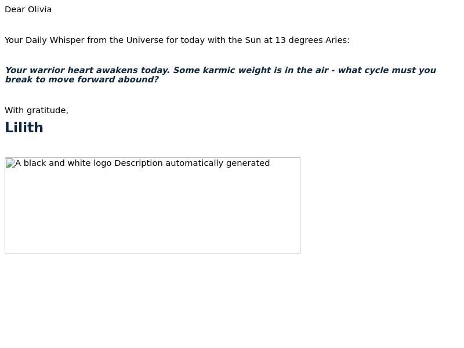Click the 'Lilith' signature name
The height and width of the screenshot is (348, 464).
point(24,128)
